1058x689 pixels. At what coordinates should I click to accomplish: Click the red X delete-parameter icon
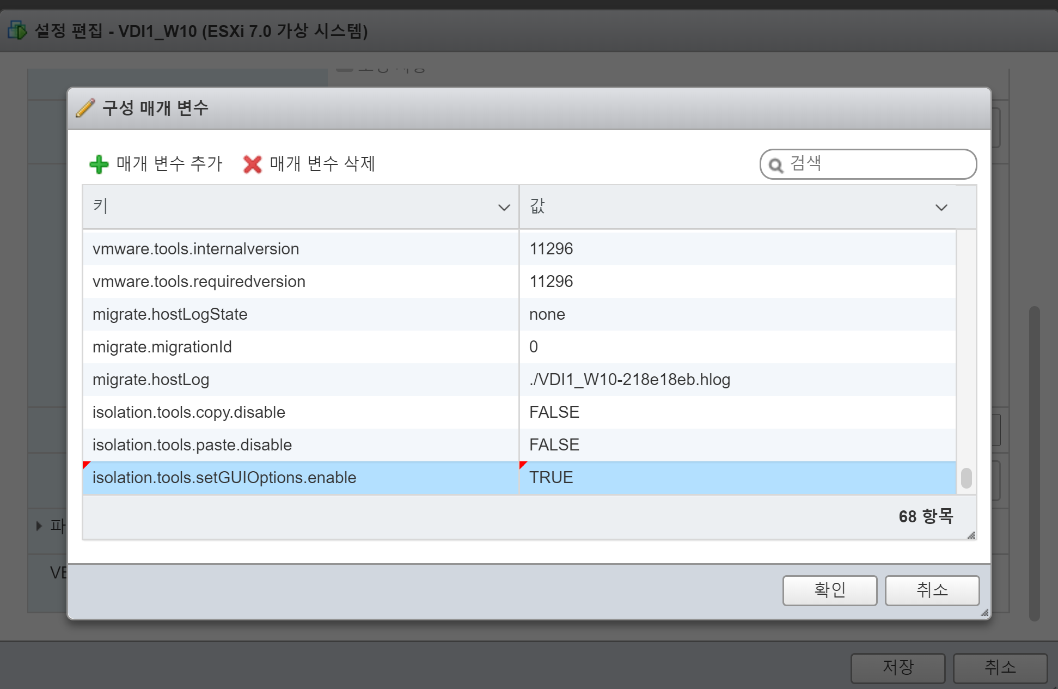tap(252, 164)
